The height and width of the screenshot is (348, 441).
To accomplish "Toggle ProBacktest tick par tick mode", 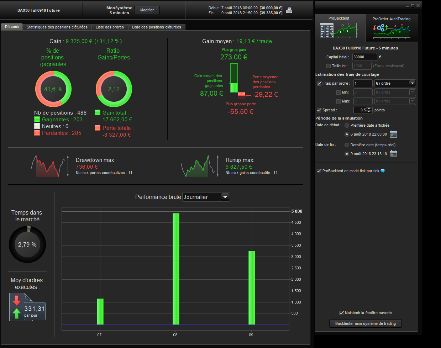I will point(319,171).
